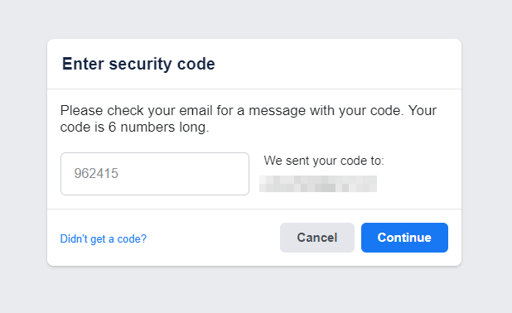Click the 962415 placeholder text
The image size is (512, 313).
(96, 173)
